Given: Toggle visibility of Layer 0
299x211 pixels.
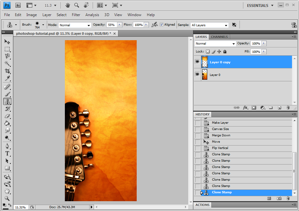Looking at the screenshot, I should (x=197, y=74).
